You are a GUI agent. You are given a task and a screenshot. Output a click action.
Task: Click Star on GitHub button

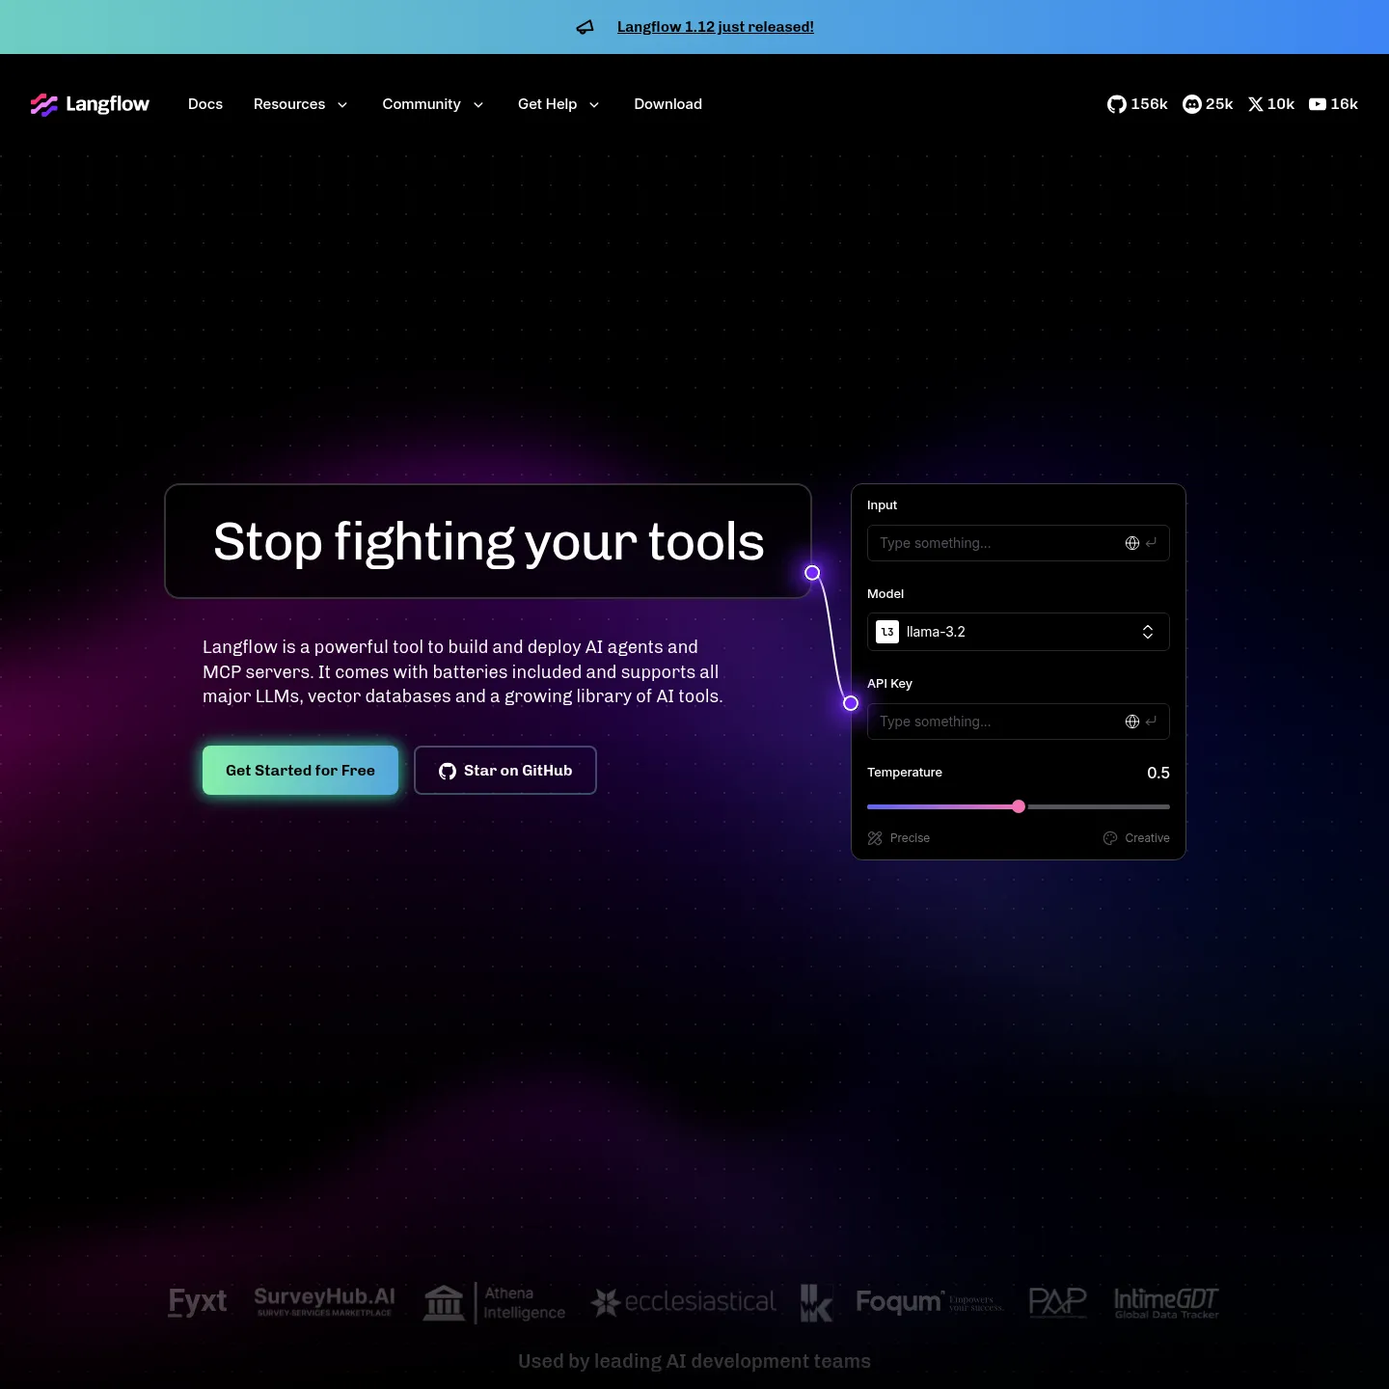pos(505,771)
